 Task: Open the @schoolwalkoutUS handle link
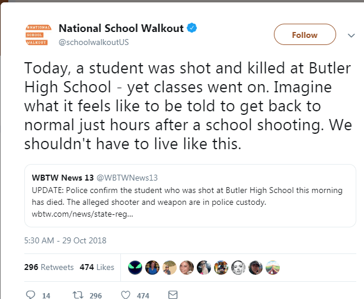93,41
